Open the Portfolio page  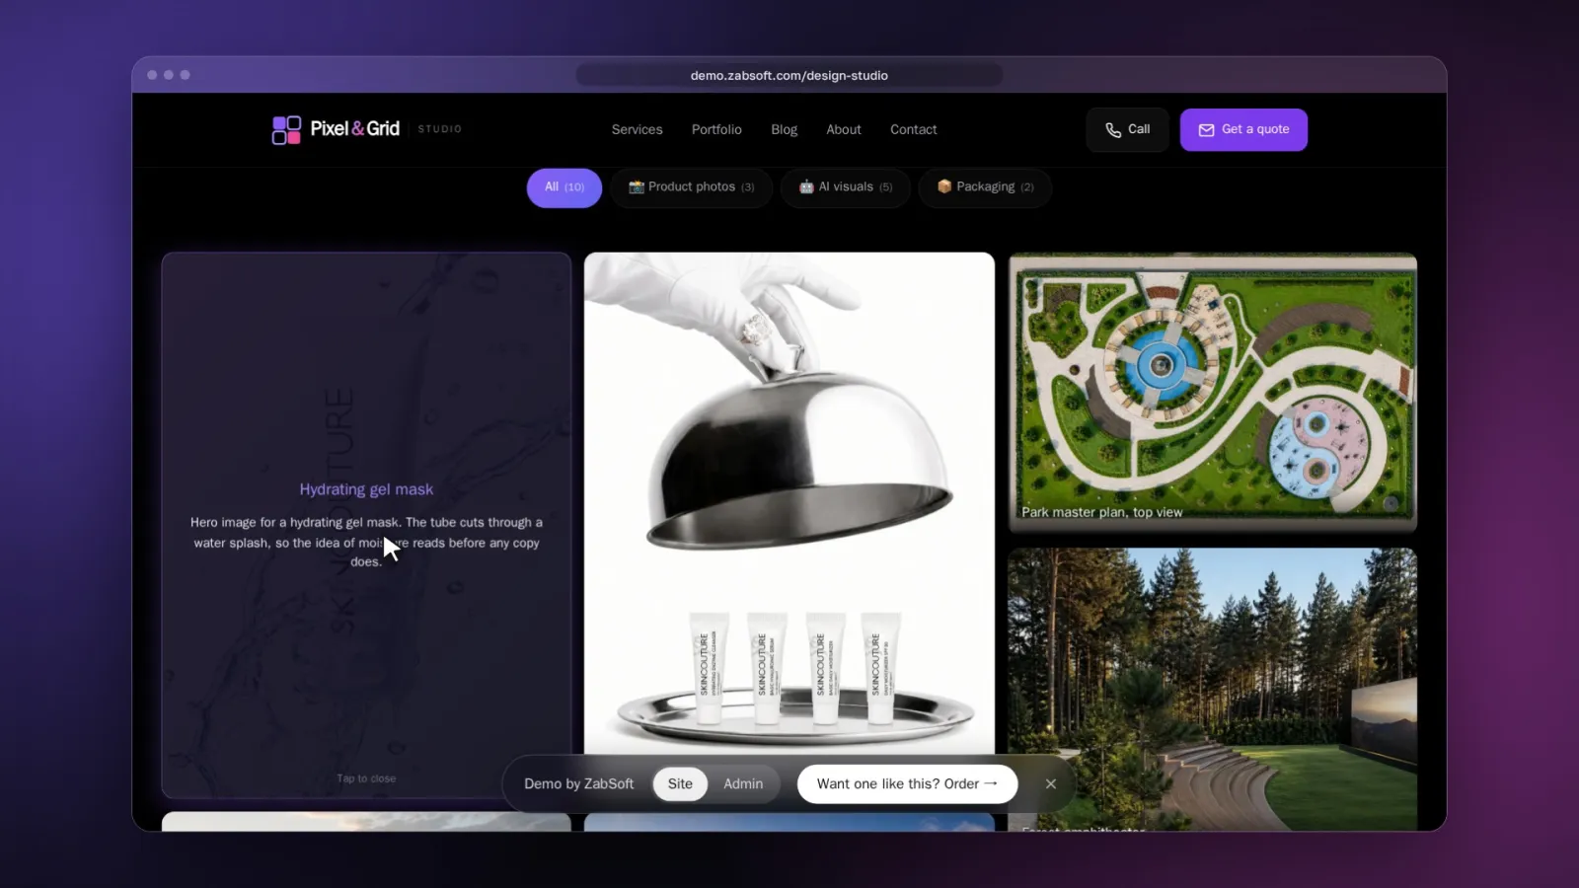pos(716,129)
